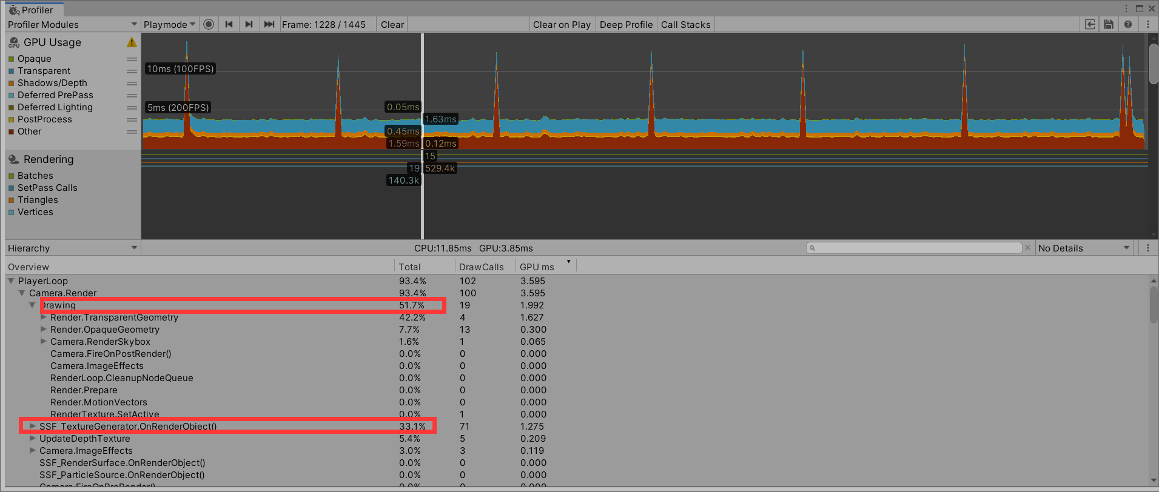1159x492 pixels.
Task: Collapse Camera.Render tree row
Action: pyautogui.click(x=22, y=293)
